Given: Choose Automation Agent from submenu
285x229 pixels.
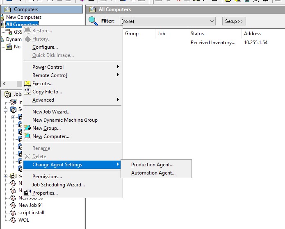Looking at the screenshot, I should click(153, 173).
